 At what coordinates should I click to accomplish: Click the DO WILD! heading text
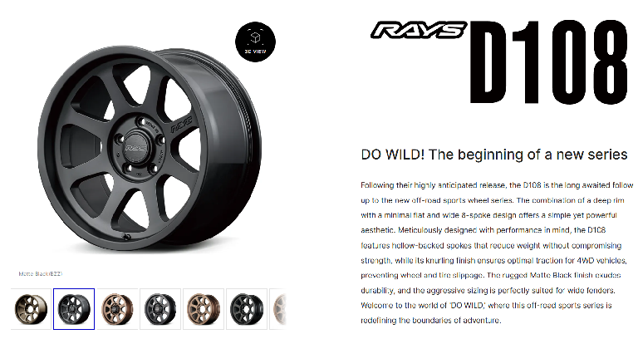(x=494, y=155)
